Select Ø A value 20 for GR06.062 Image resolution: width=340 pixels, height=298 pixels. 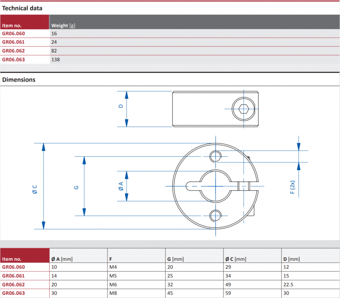[x=54, y=284]
